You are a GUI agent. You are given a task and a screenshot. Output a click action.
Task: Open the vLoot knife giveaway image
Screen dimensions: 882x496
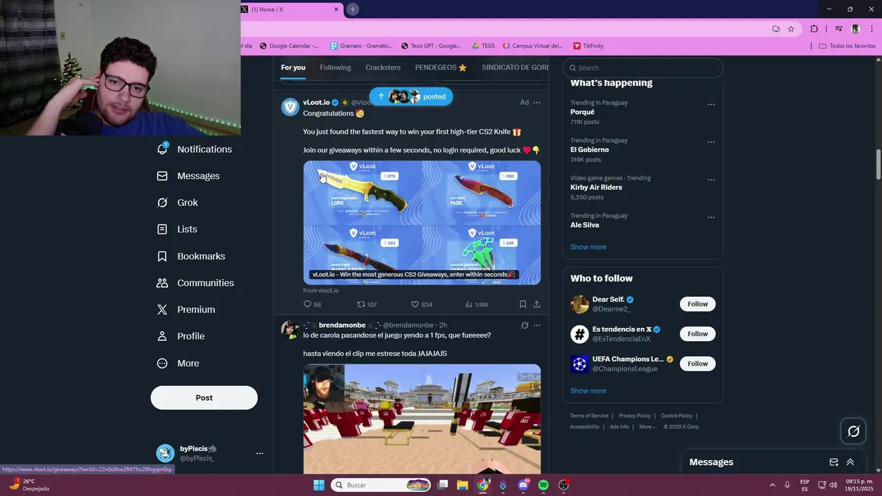pos(422,223)
